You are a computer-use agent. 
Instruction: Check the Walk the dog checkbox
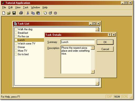16,29
